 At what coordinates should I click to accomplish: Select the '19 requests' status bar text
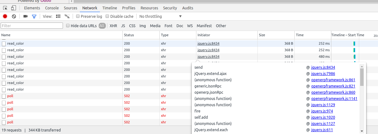click(12, 130)
